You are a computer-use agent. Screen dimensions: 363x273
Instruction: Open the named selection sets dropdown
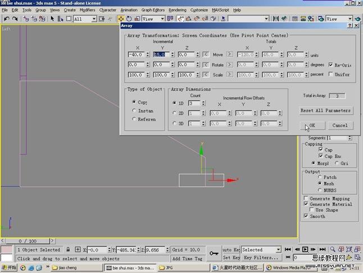[x=266, y=19]
